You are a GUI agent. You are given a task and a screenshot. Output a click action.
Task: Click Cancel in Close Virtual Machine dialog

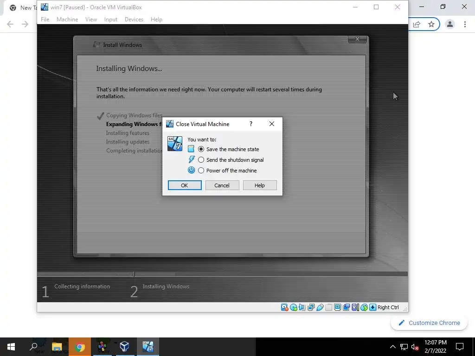[222, 185]
